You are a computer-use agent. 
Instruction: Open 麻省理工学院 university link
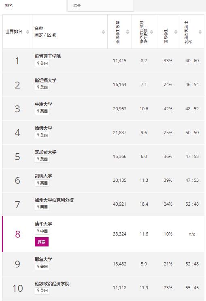pos(48,56)
